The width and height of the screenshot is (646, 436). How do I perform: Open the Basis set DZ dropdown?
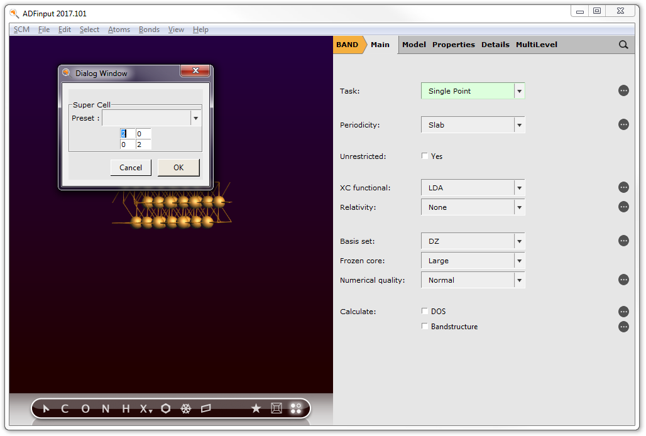(x=473, y=241)
